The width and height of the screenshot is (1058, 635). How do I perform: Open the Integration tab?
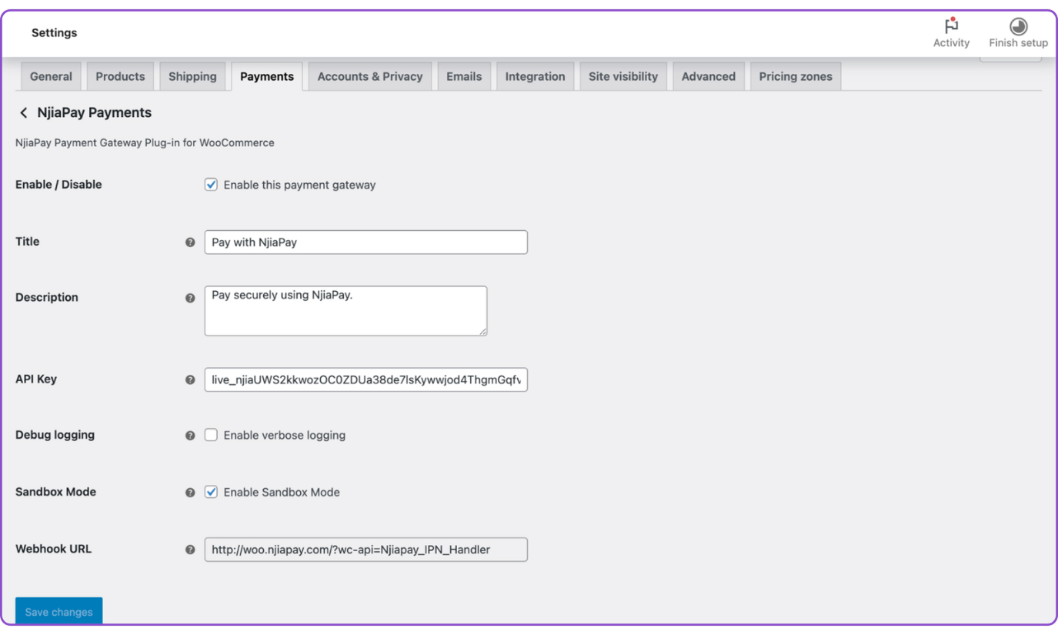pyautogui.click(x=535, y=76)
